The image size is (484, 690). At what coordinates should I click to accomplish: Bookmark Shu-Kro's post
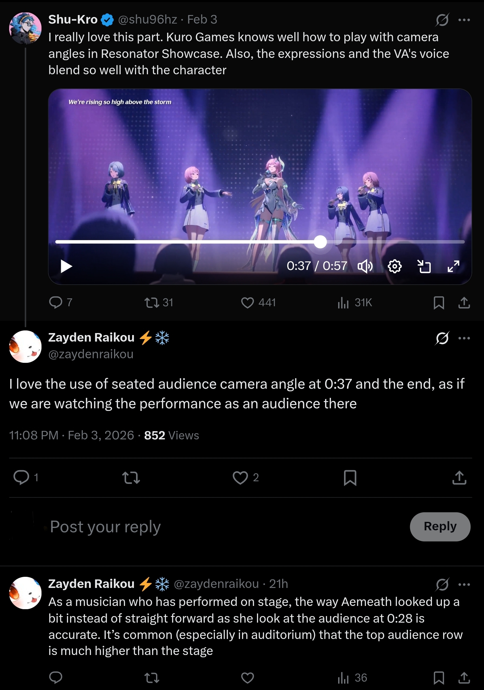click(x=439, y=303)
